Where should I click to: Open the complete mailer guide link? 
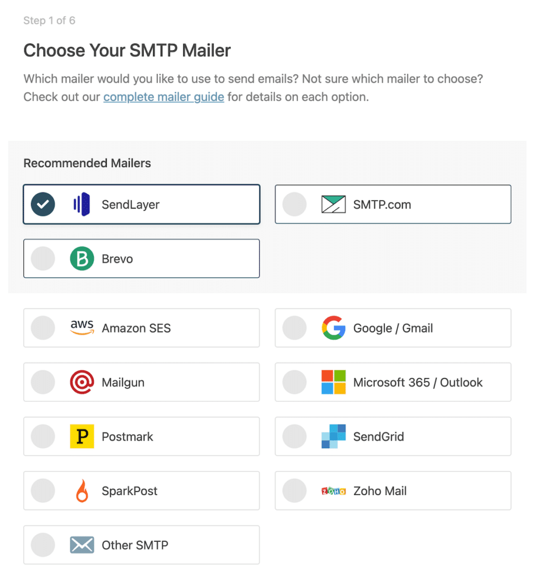(x=163, y=97)
